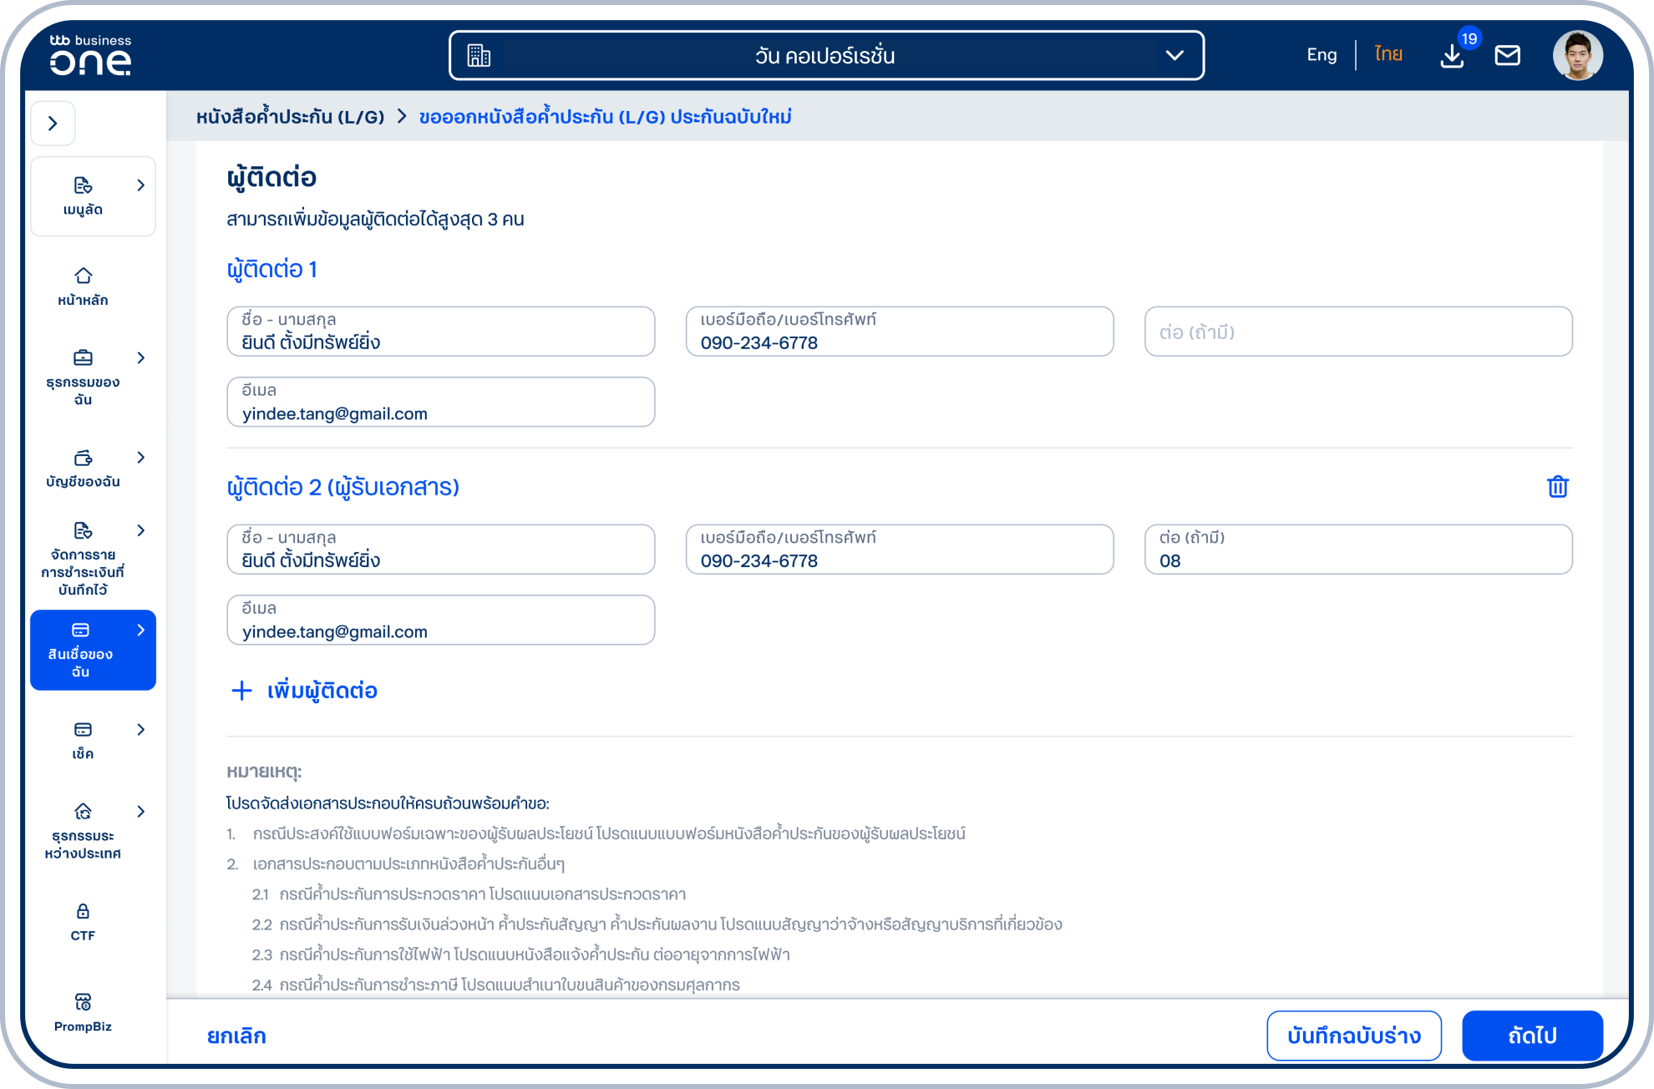
Task: Open the วัน คอเปอร์เรชั่น company dropdown
Action: (x=826, y=56)
